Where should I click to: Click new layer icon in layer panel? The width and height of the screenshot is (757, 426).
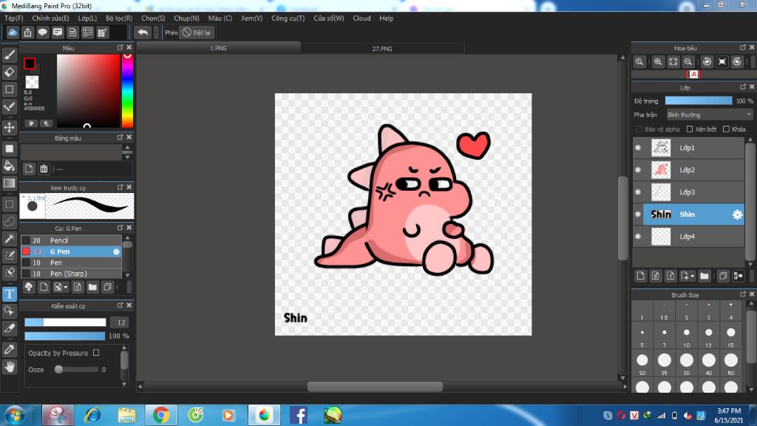tap(640, 276)
